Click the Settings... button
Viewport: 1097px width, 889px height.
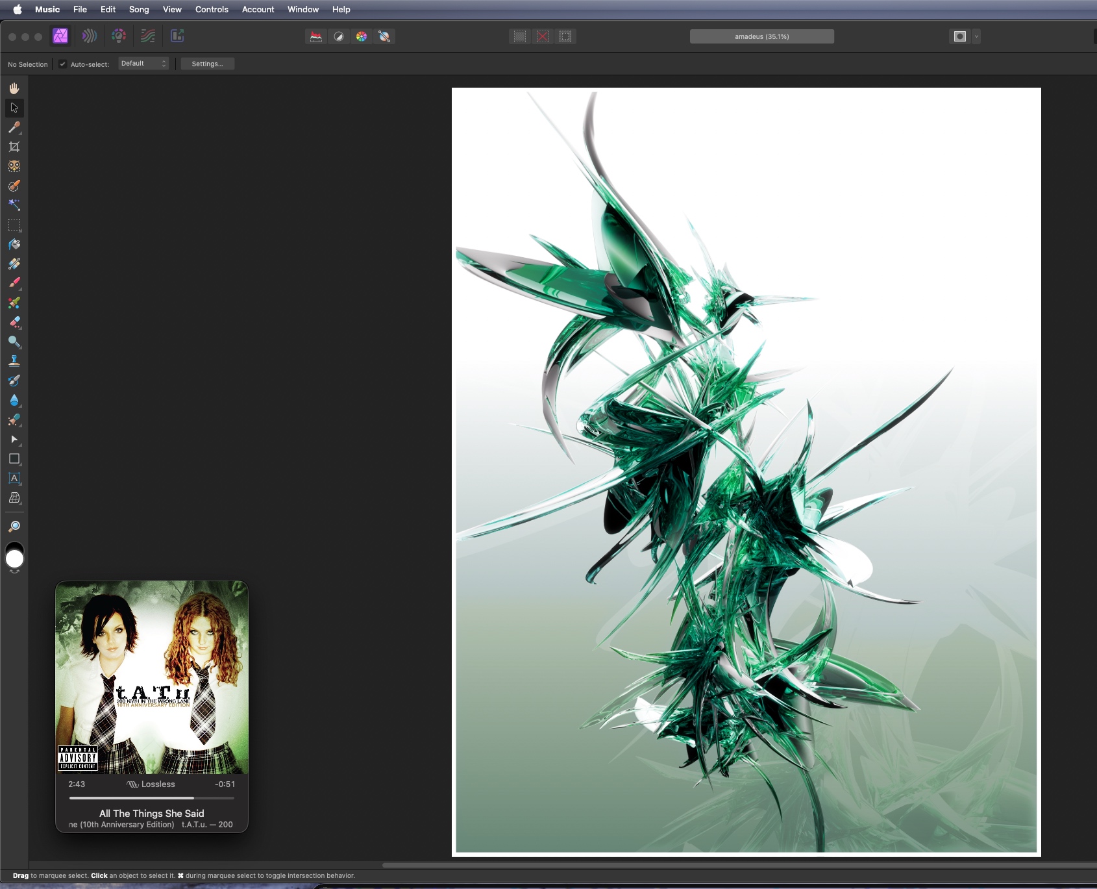point(207,64)
